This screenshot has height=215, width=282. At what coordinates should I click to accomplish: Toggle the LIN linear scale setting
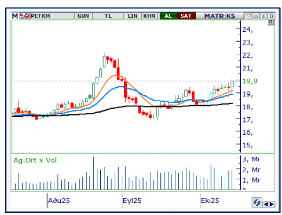[132, 16]
